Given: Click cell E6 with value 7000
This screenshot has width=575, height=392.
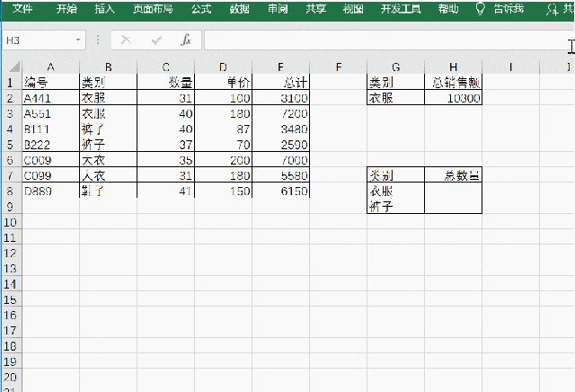Looking at the screenshot, I should click(281, 160).
